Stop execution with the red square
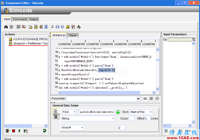Screen dimensions: 200x140 (14, 131)
